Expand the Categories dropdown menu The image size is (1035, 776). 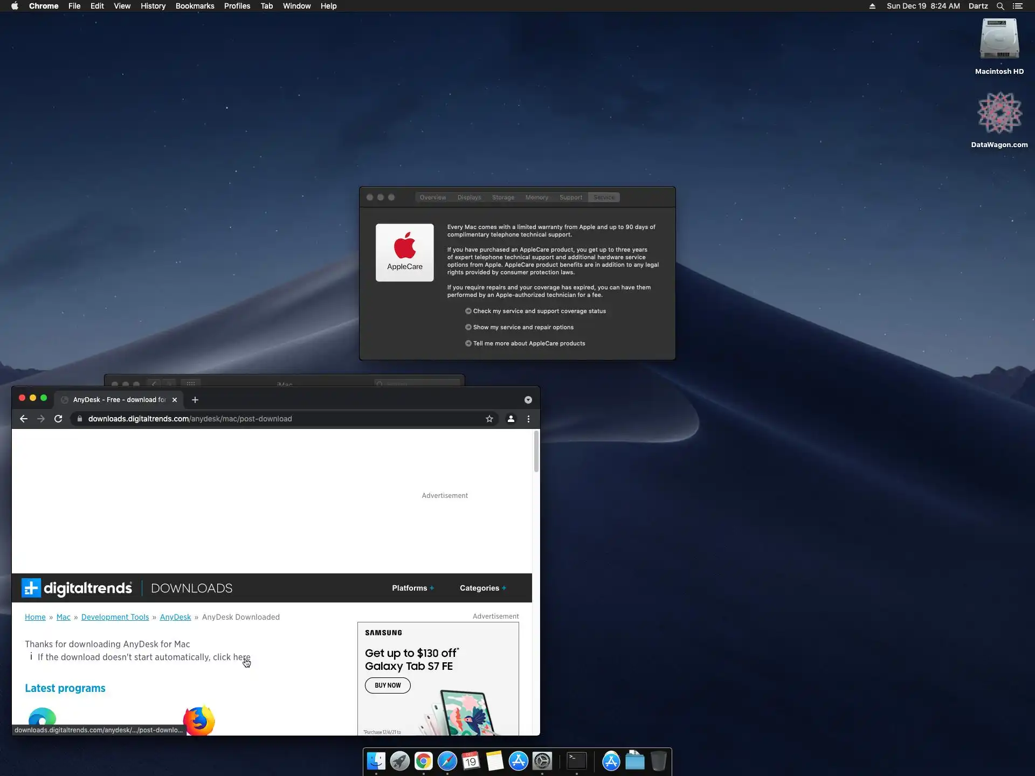click(482, 588)
